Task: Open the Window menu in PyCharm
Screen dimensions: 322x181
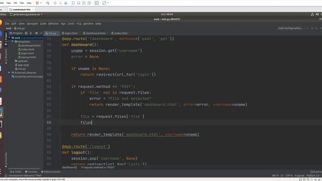Action: click(x=89, y=24)
